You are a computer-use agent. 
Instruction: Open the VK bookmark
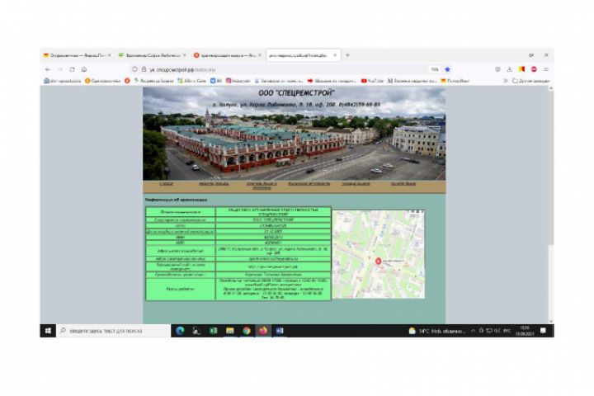point(216,81)
